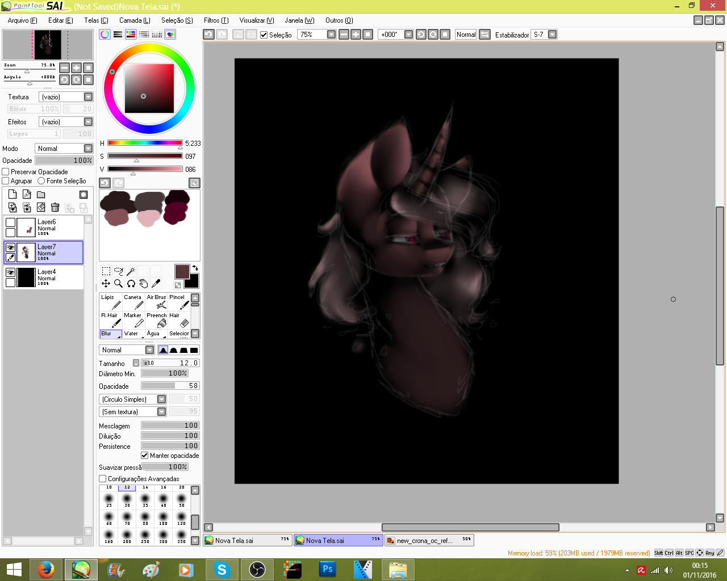The image size is (727, 581).
Task: Adjust the brush Opacidade slider
Action: [170, 386]
